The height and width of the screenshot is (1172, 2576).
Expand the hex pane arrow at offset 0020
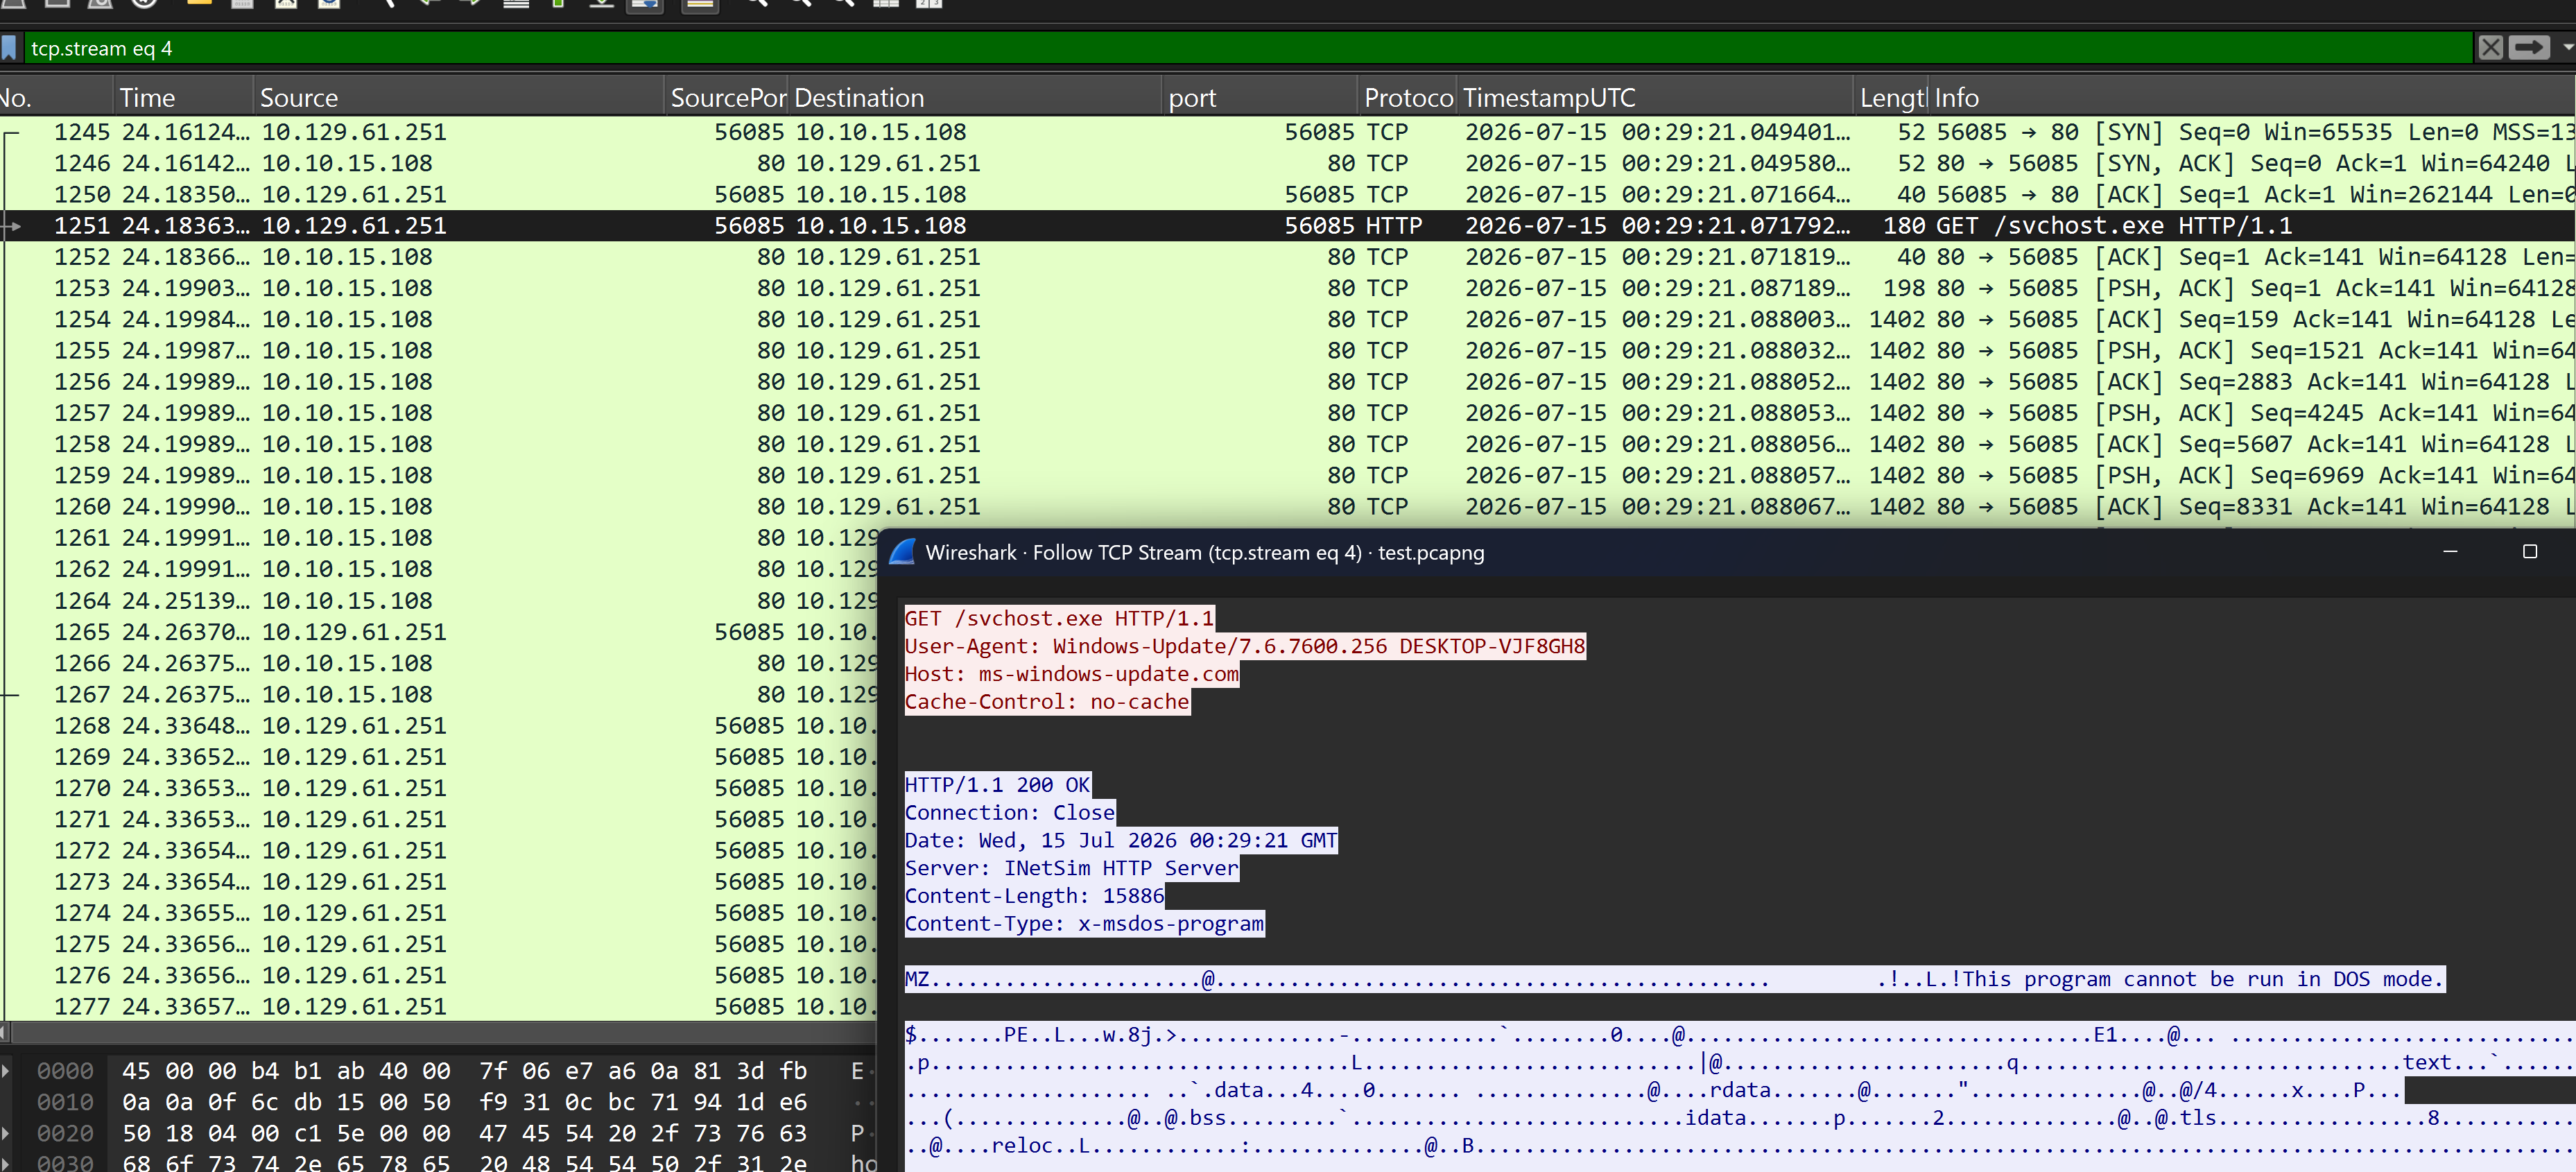(x=6, y=1133)
